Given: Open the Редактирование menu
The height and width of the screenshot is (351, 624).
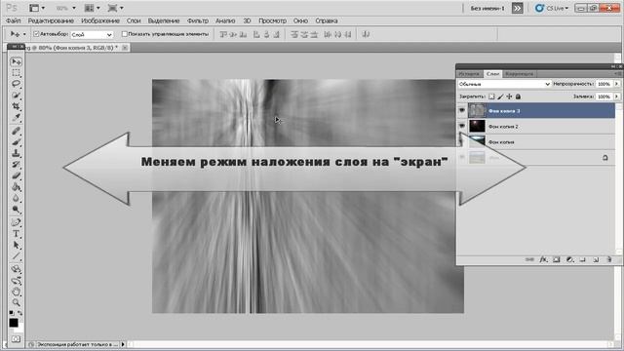Looking at the screenshot, I should pos(51,20).
